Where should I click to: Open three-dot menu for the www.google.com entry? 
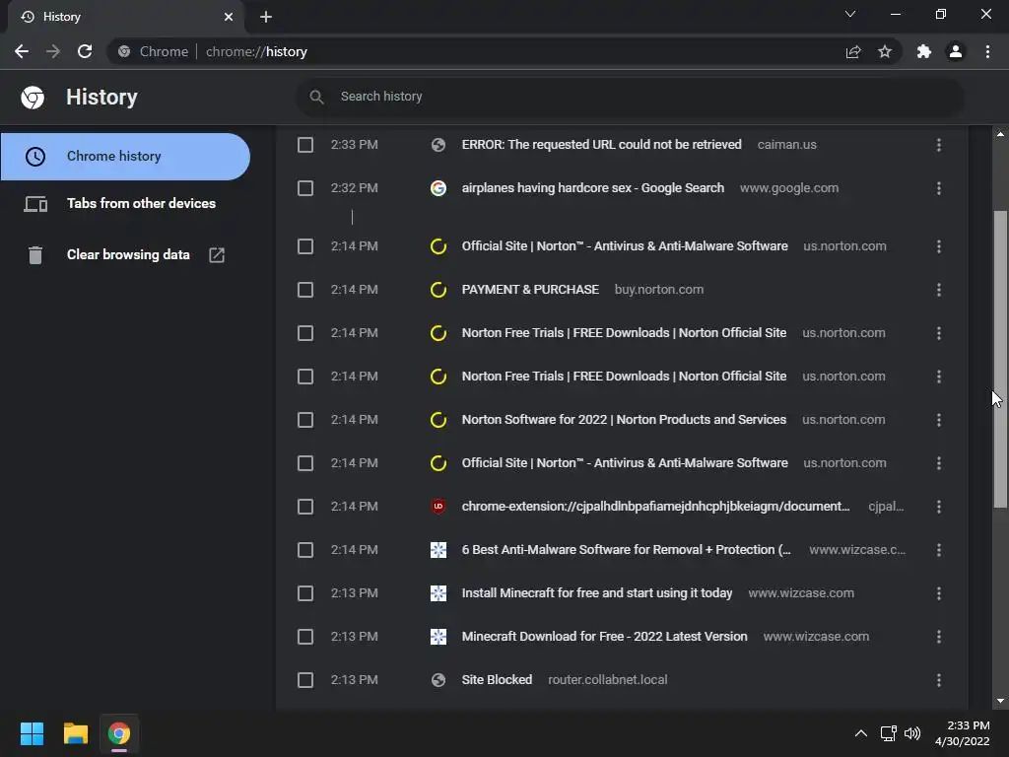939,188
